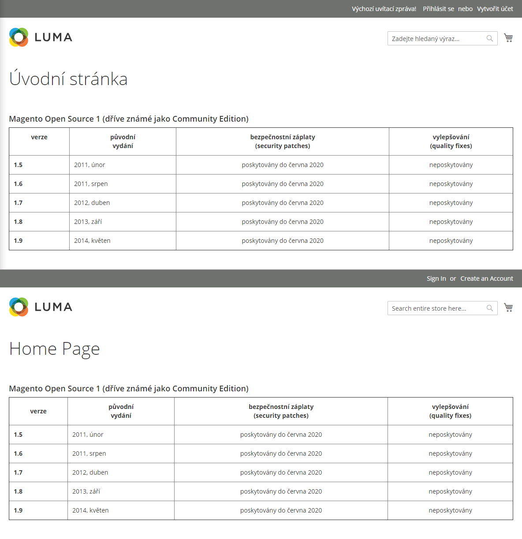Viewport: 522px width, 539px height.
Task: Click 'vylepšování' header in English page table
Action: [x=451, y=411]
